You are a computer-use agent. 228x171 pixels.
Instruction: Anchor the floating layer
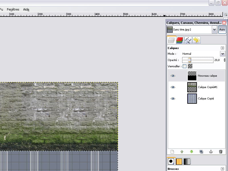[211, 152]
